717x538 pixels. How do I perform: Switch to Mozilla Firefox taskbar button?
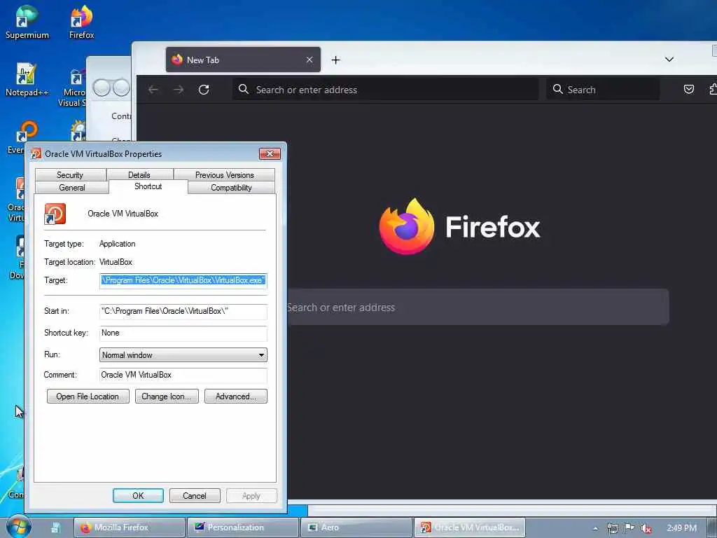(x=130, y=527)
